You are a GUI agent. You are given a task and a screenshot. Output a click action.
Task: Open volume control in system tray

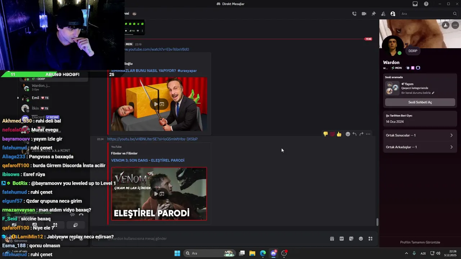(x=438, y=253)
